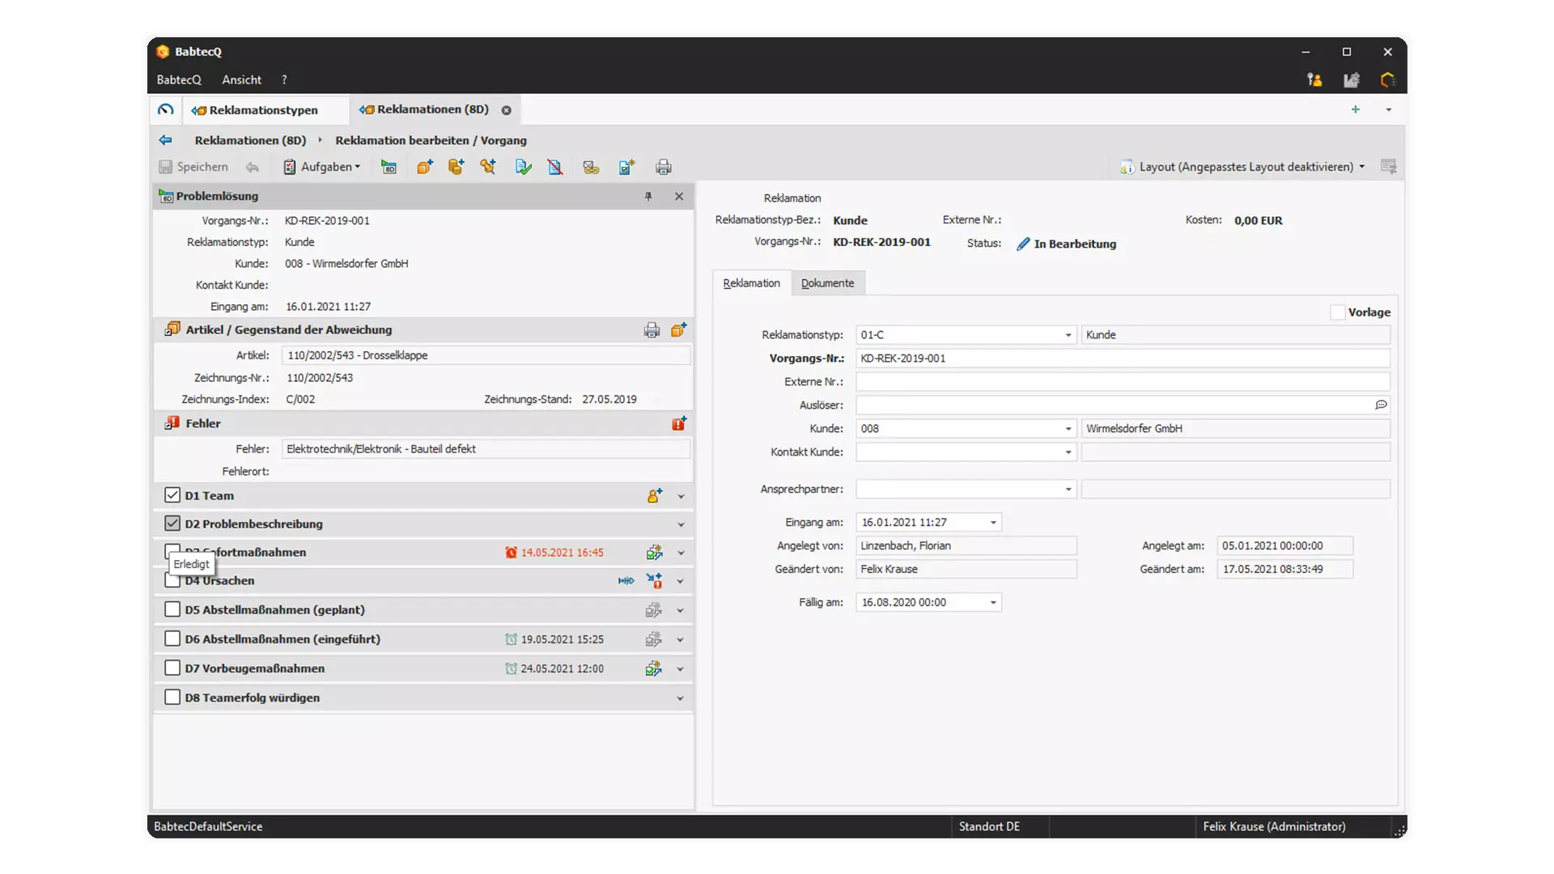Open the Ansprechpartner dropdown

click(x=1068, y=490)
